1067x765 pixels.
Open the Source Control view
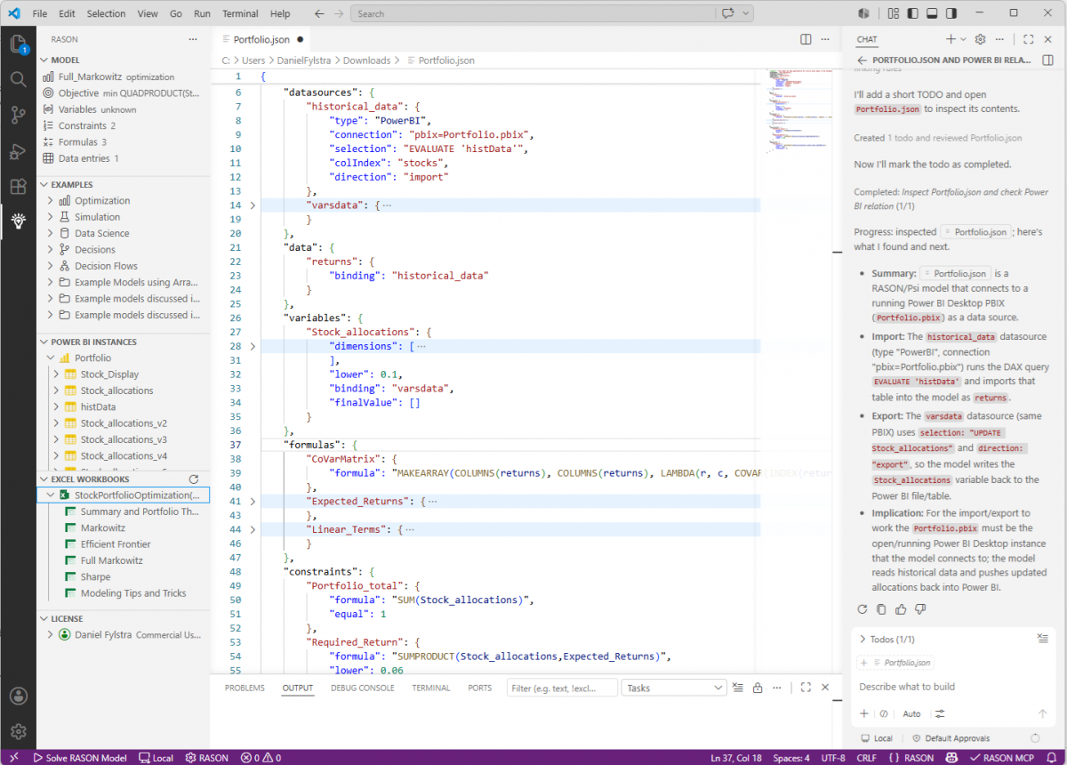(18, 115)
